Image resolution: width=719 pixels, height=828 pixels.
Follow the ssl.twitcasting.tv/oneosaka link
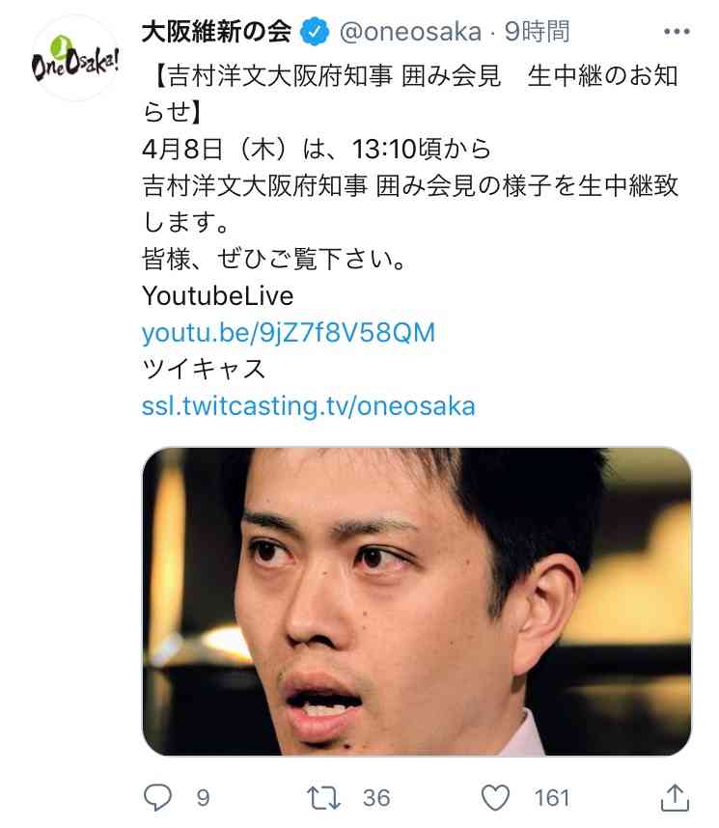click(309, 406)
